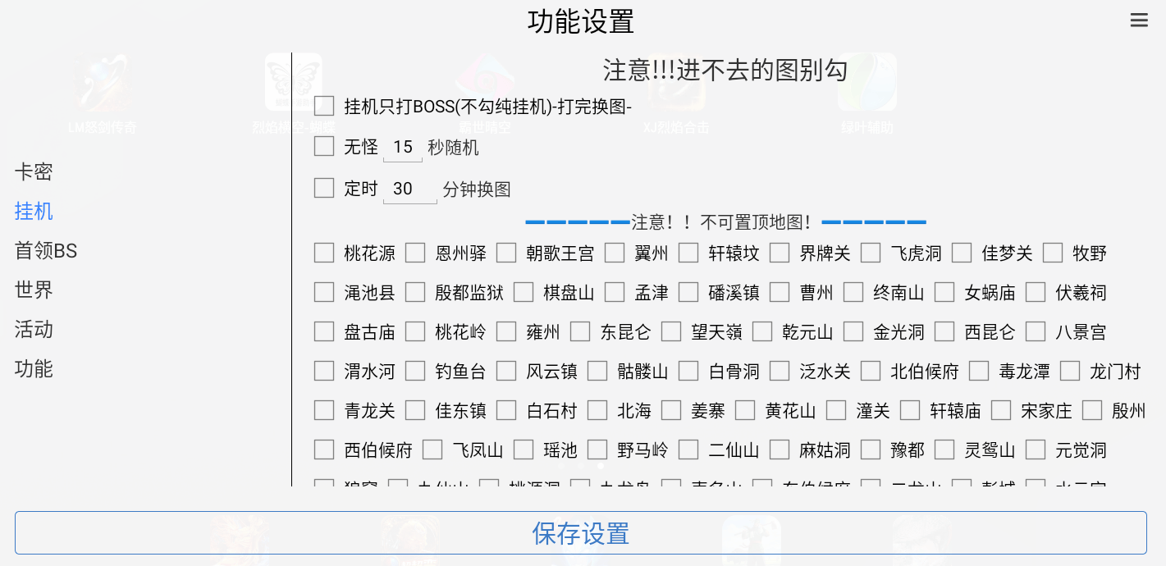The width and height of the screenshot is (1166, 566).
Task: Select the 白石村 box
Action: point(506,410)
